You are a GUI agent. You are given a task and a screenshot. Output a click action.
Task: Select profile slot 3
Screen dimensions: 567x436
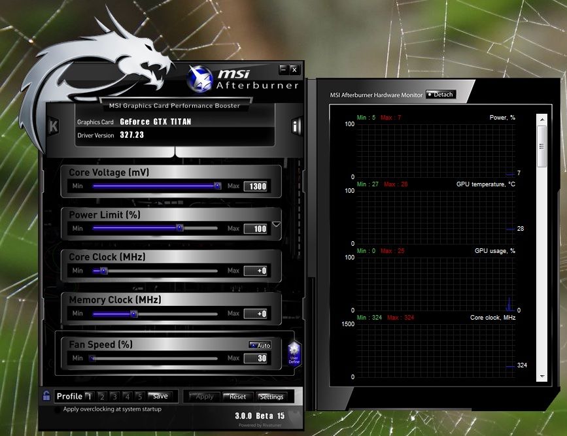point(114,396)
